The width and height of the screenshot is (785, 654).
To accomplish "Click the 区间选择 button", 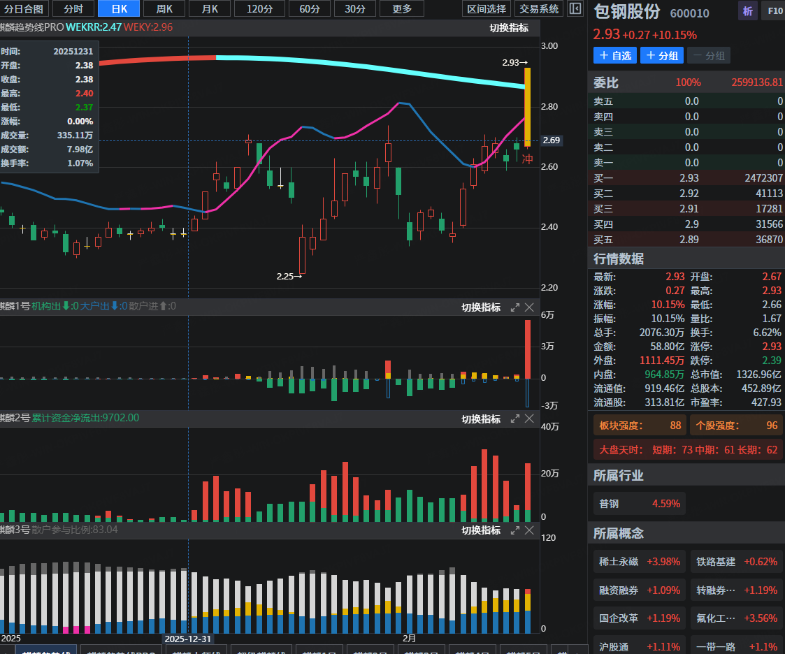I will point(487,9).
